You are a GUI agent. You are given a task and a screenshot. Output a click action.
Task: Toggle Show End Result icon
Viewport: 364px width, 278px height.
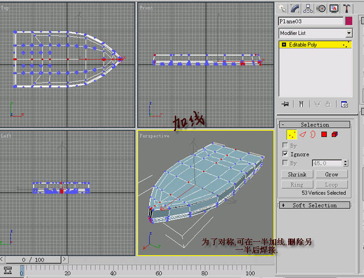click(301, 104)
